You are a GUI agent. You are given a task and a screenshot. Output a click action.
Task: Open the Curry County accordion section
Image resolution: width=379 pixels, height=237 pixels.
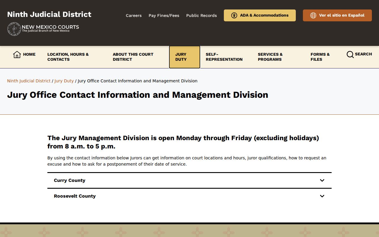point(189,180)
